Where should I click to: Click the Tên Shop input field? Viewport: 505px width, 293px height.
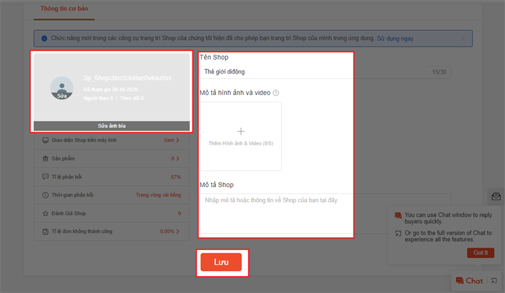[x=325, y=72]
